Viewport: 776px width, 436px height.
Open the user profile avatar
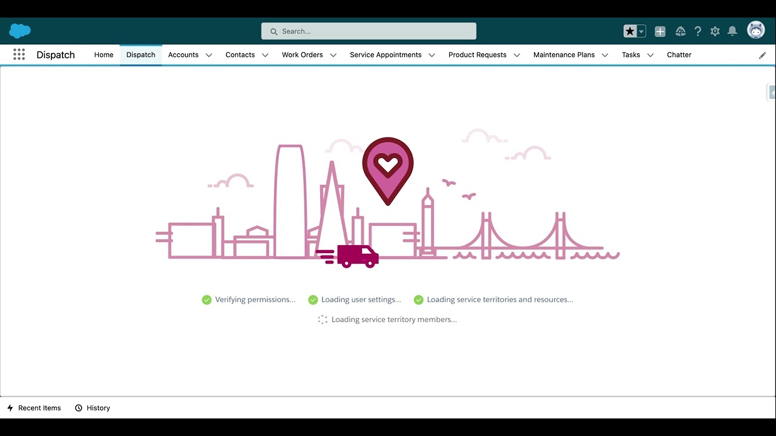[x=756, y=30]
